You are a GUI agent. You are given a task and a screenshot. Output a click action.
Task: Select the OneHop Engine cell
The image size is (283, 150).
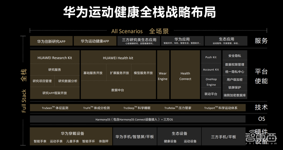[x=211, y=82]
